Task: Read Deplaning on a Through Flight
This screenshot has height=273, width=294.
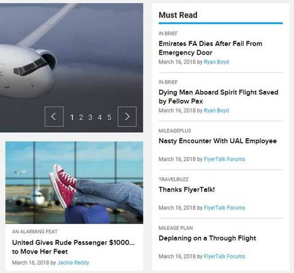Action: 207,238
